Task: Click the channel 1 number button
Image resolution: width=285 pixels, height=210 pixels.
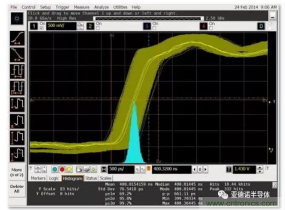Action: 33,26
